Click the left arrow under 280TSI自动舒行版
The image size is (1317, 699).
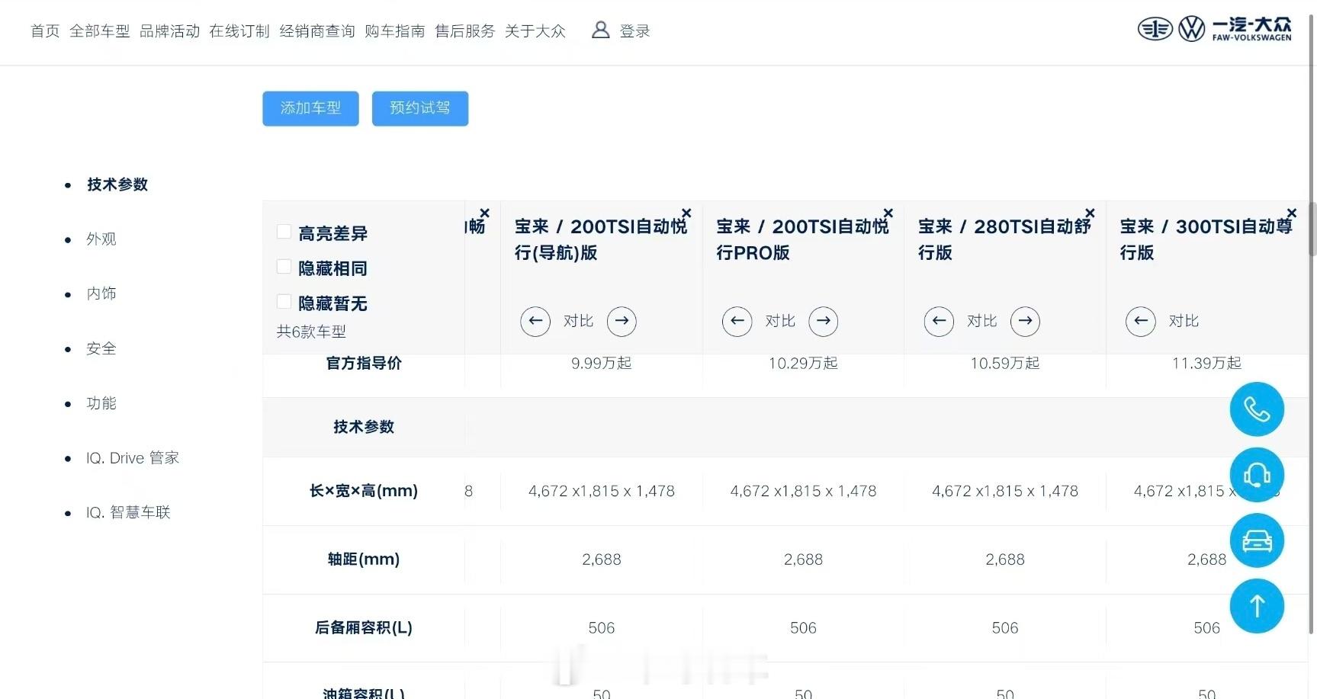939,321
